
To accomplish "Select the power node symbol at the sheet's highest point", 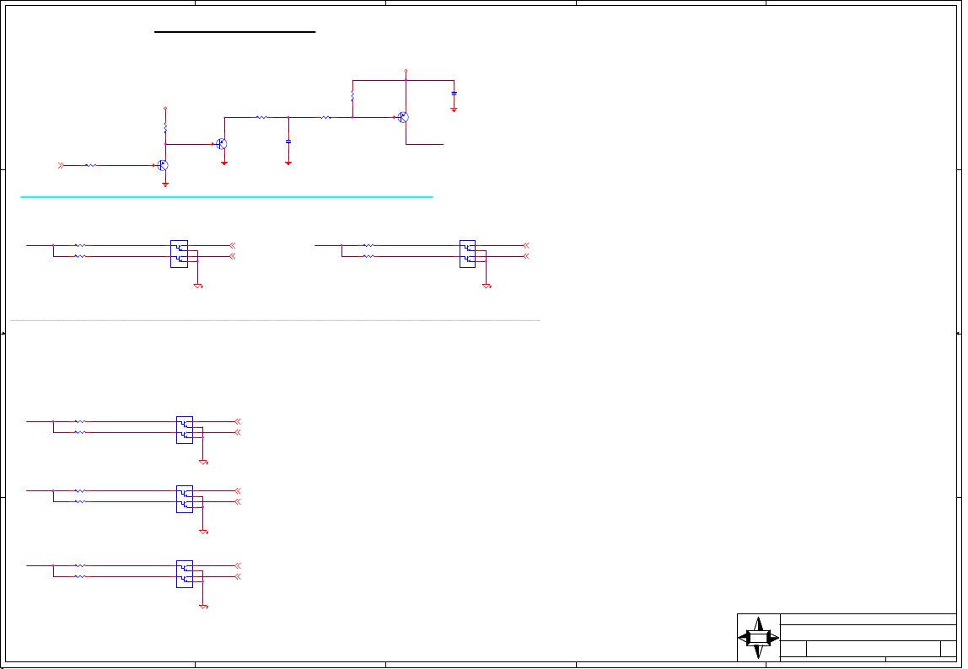I will pos(406,72).
